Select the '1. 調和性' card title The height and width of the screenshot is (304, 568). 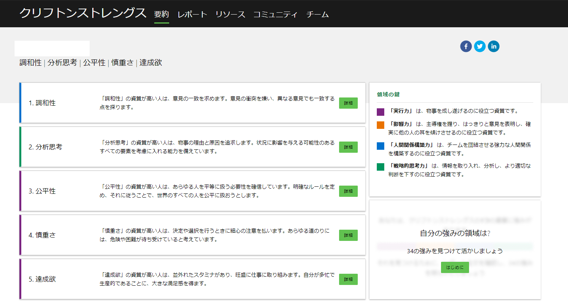click(x=42, y=103)
